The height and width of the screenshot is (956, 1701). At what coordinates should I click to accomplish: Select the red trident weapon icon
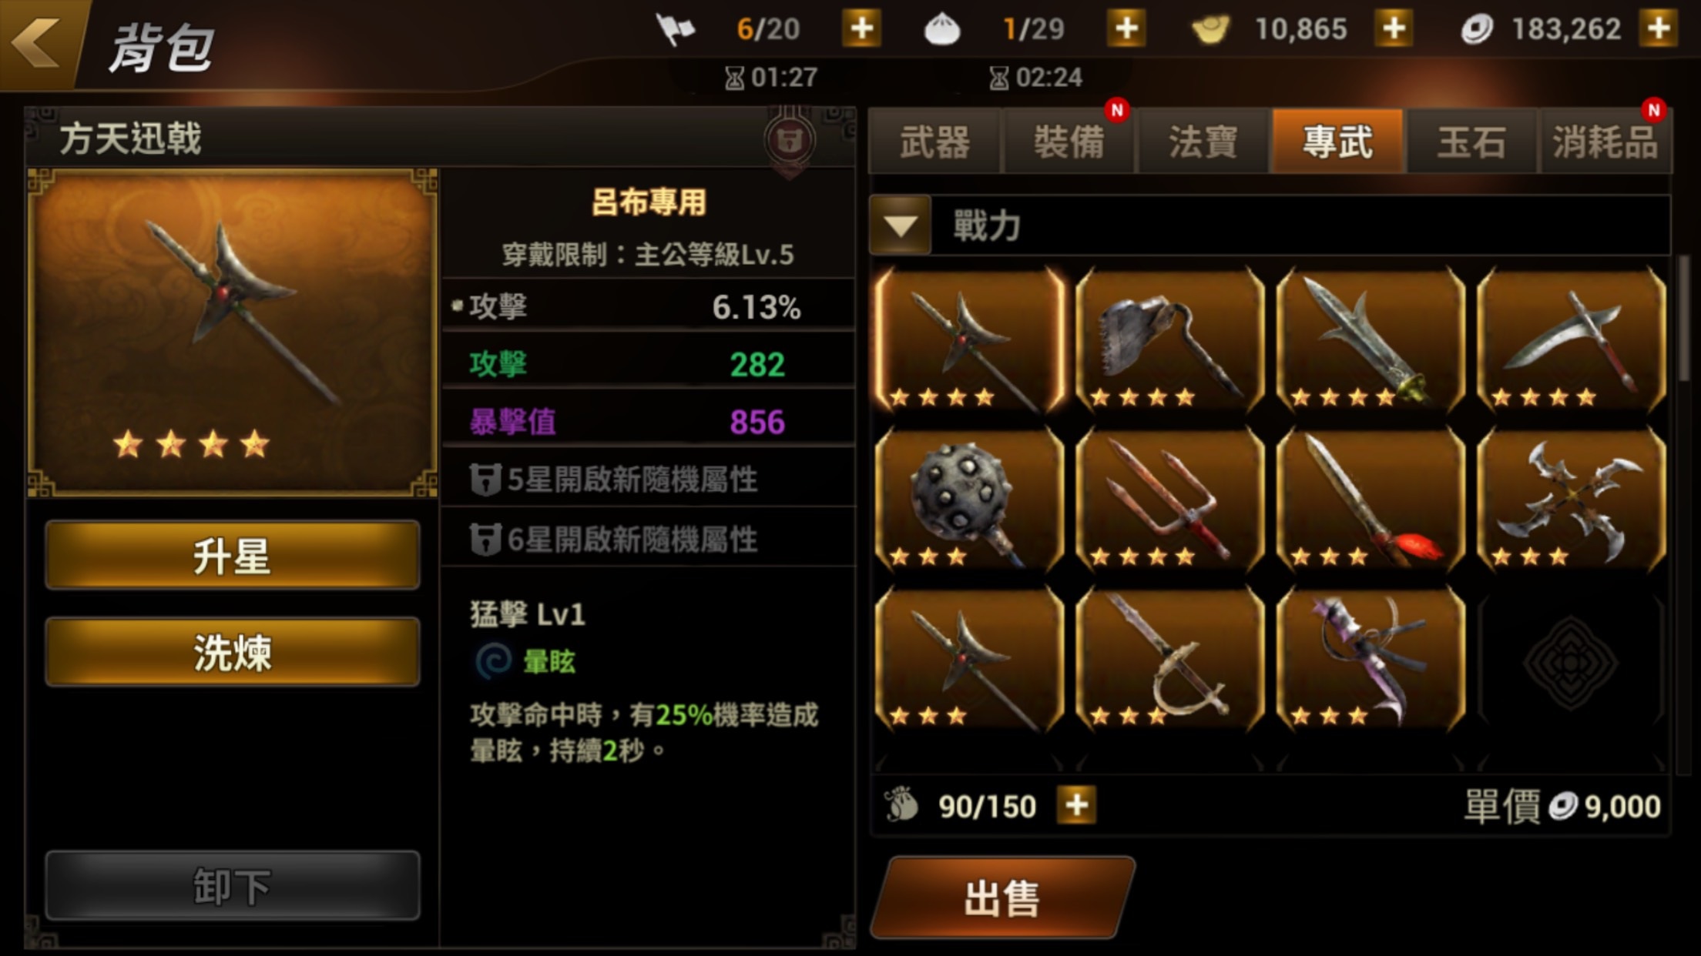pos(1170,499)
